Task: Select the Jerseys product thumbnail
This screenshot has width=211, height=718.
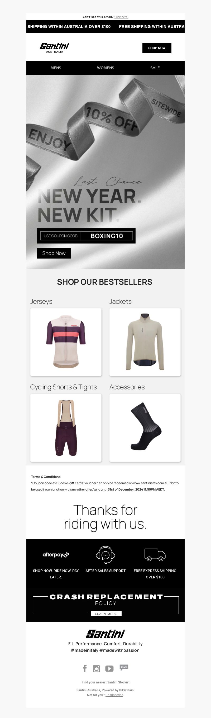Action: pos(66,342)
